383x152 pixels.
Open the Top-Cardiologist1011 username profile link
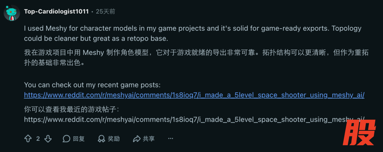click(x=56, y=11)
